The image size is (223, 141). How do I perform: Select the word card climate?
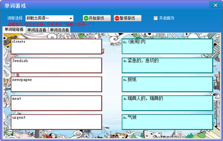pyautogui.click(x=56, y=46)
